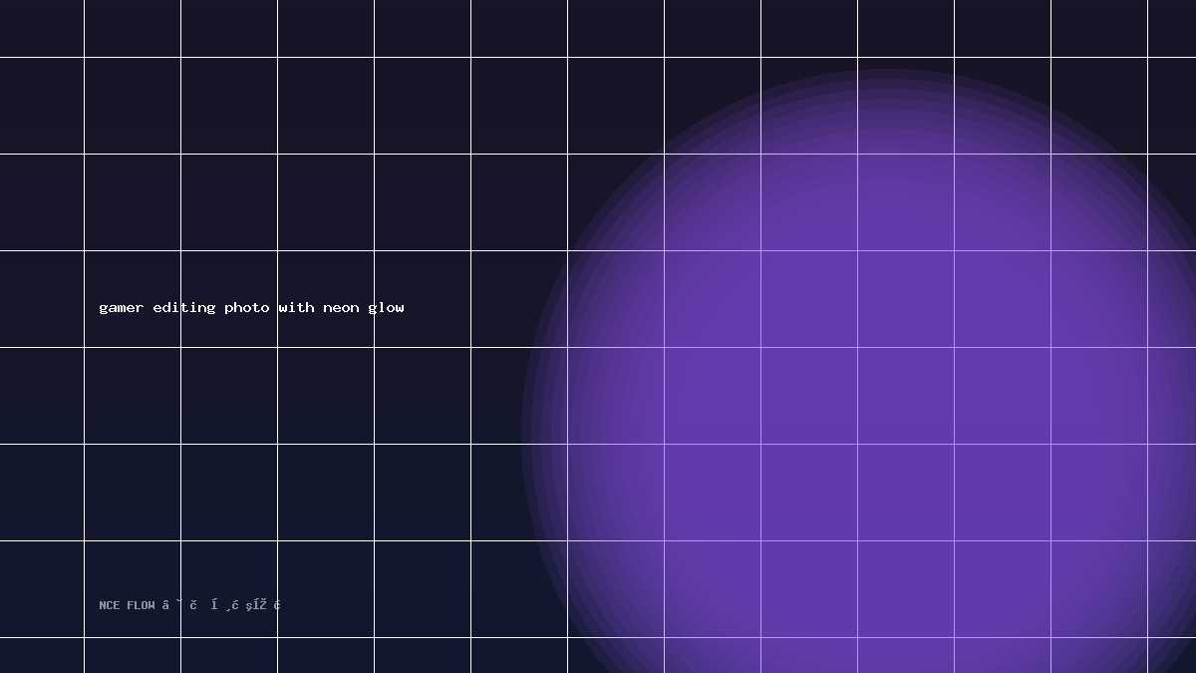Click the "Í" character in footer text
Image resolution: width=1196 pixels, height=673 pixels.
(x=214, y=604)
